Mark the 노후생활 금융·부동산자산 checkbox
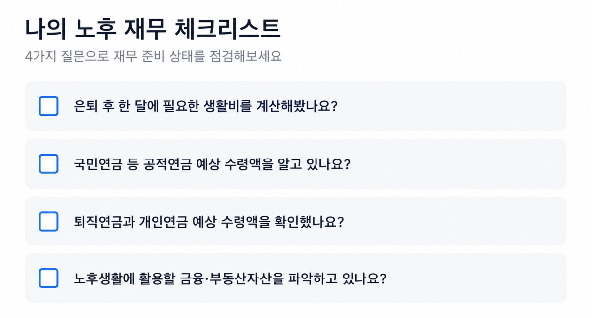Image resolution: width=592 pixels, height=318 pixels. (x=49, y=278)
